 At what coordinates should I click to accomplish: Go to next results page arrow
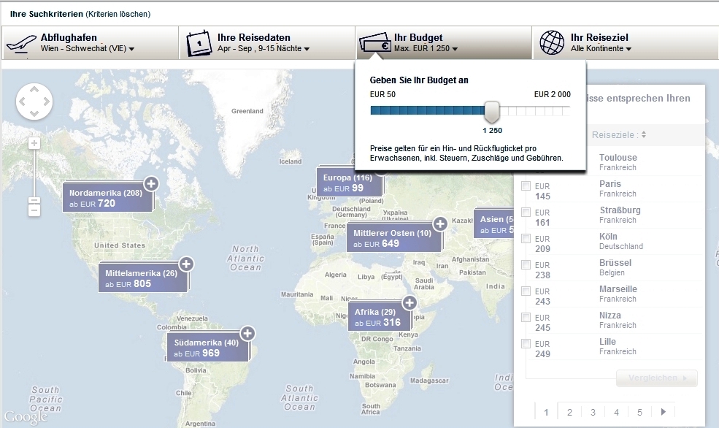coord(663,412)
